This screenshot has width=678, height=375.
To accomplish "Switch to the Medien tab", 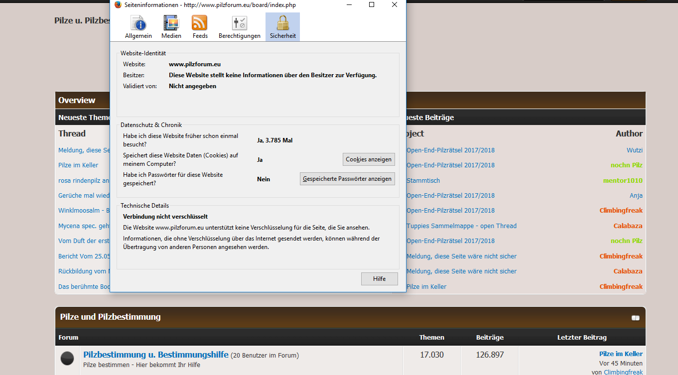I will coord(171,27).
